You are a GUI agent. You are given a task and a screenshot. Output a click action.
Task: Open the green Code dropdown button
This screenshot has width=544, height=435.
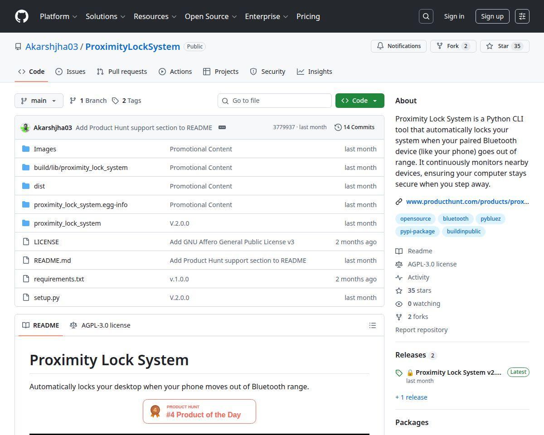360,101
